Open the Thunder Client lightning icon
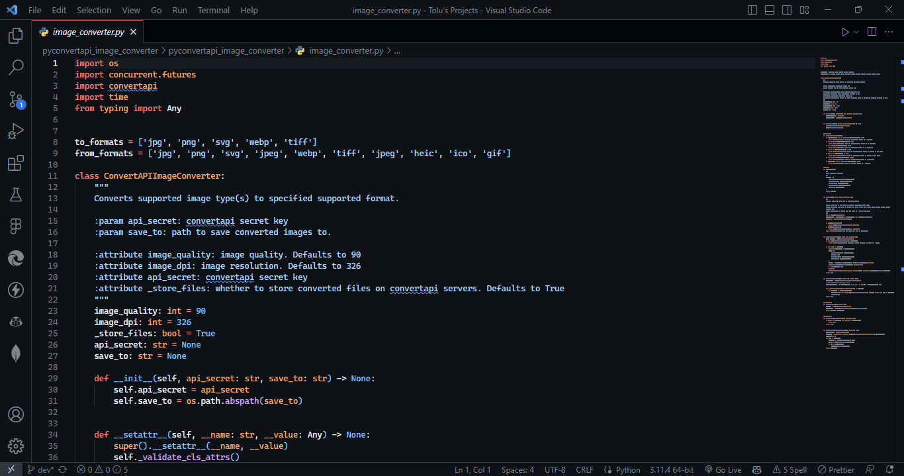This screenshot has width=904, height=476. [15, 290]
